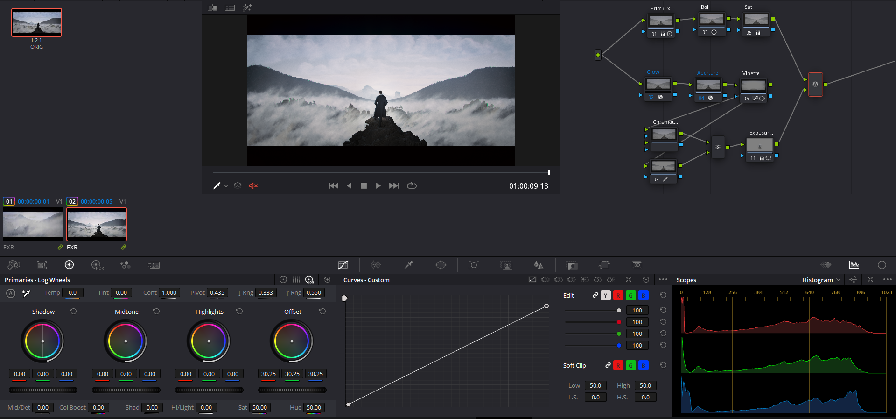Open Curves panel options menu

(x=663, y=279)
